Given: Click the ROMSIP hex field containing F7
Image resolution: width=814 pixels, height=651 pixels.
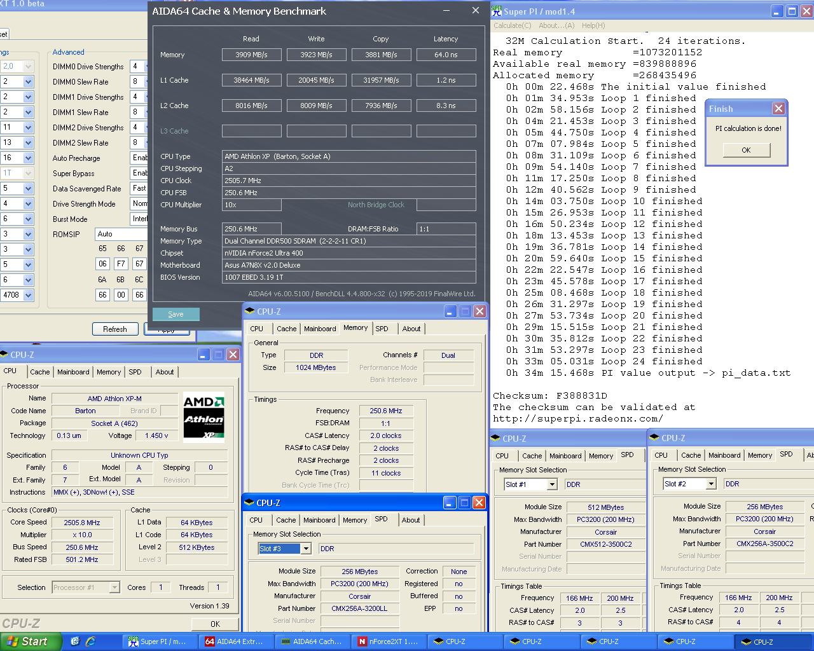Looking at the screenshot, I should tap(121, 263).
